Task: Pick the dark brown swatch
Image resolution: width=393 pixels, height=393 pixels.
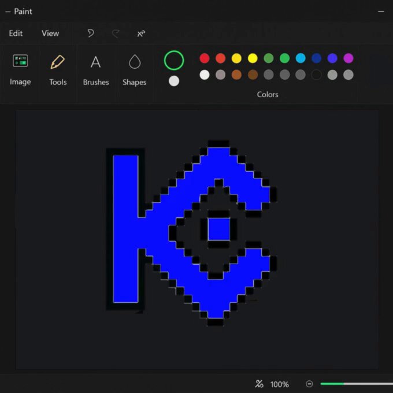Action: [x=253, y=75]
